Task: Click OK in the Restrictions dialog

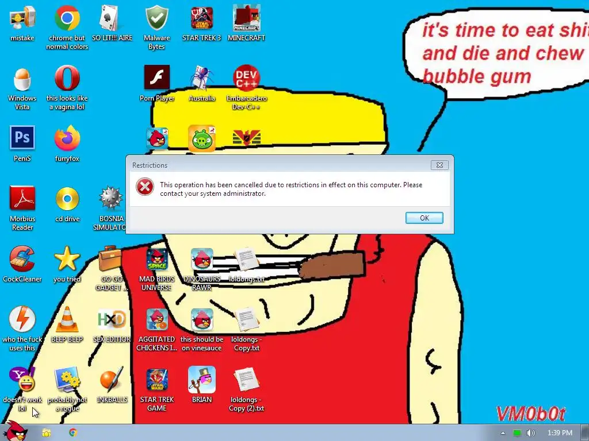Action: coord(424,218)
